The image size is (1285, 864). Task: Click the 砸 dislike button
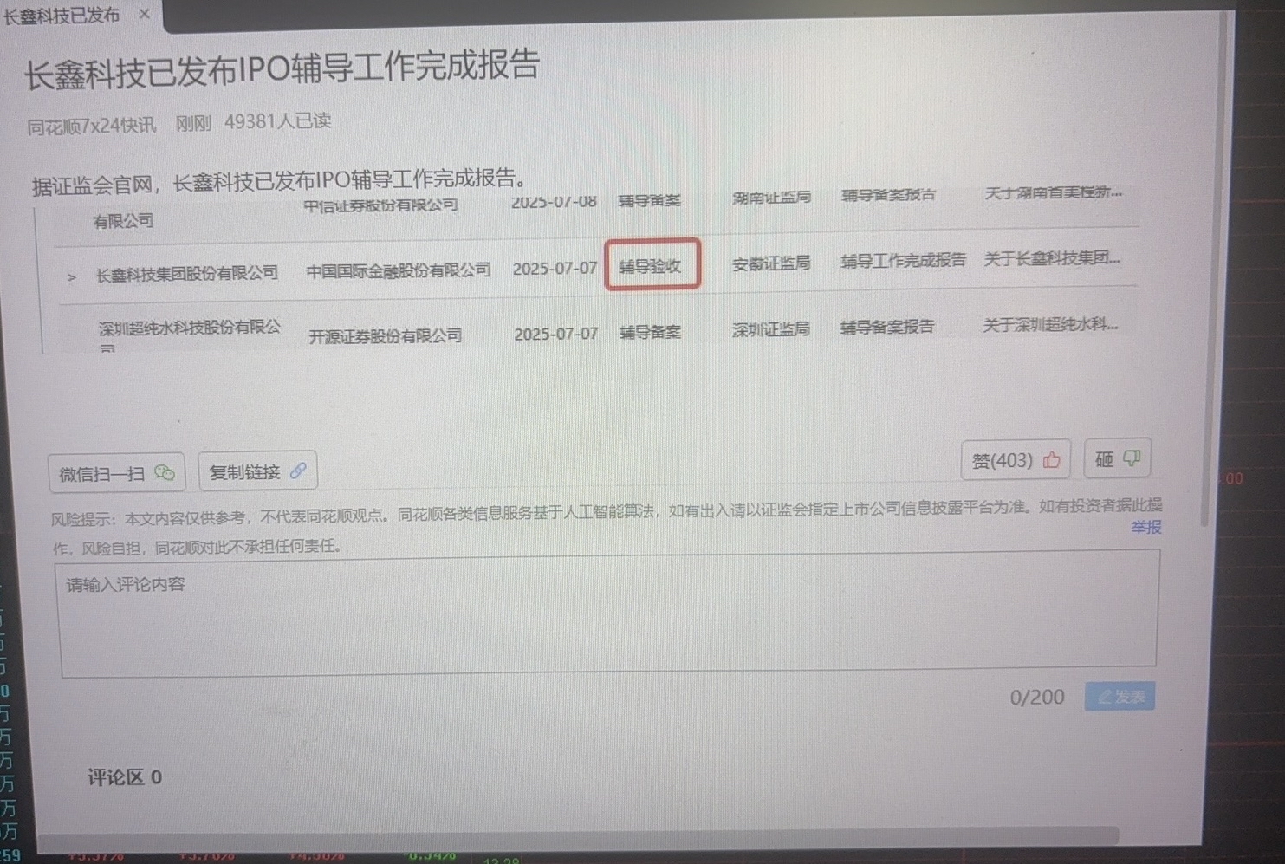point(1118,458)
